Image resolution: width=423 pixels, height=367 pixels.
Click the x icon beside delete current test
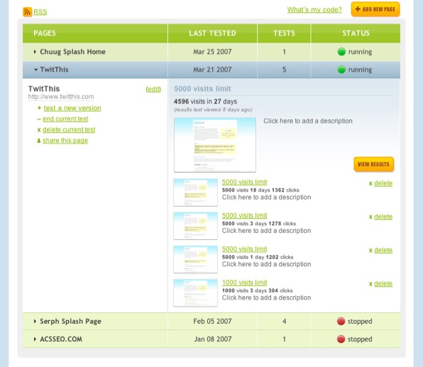tap(39, 130)
